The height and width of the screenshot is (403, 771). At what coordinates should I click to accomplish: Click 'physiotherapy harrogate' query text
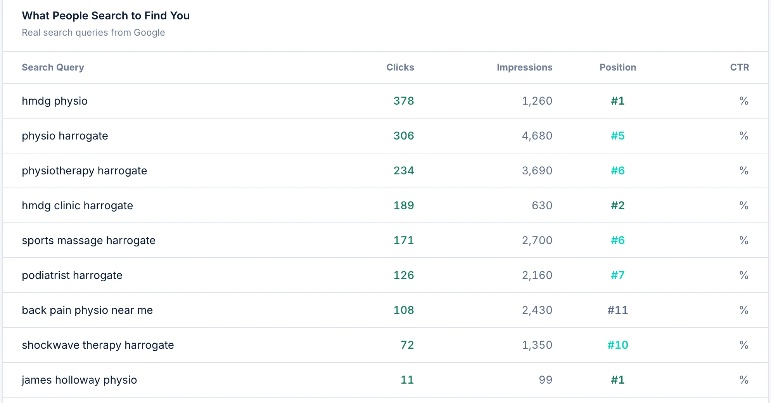click(84, 171)
